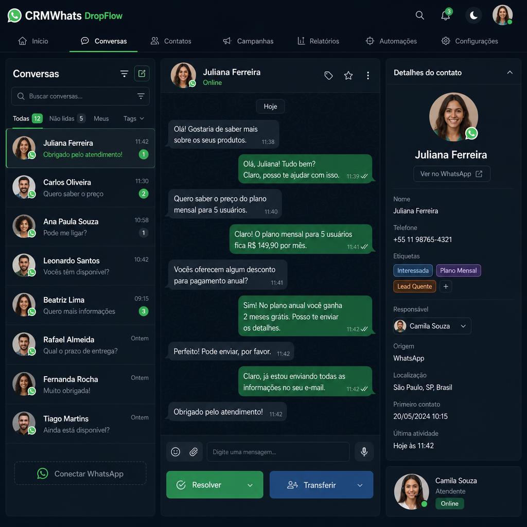Click the message about R$ 149,90 por mês

pos(301,239)
